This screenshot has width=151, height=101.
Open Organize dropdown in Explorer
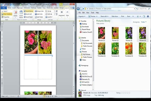click(82, 16)
